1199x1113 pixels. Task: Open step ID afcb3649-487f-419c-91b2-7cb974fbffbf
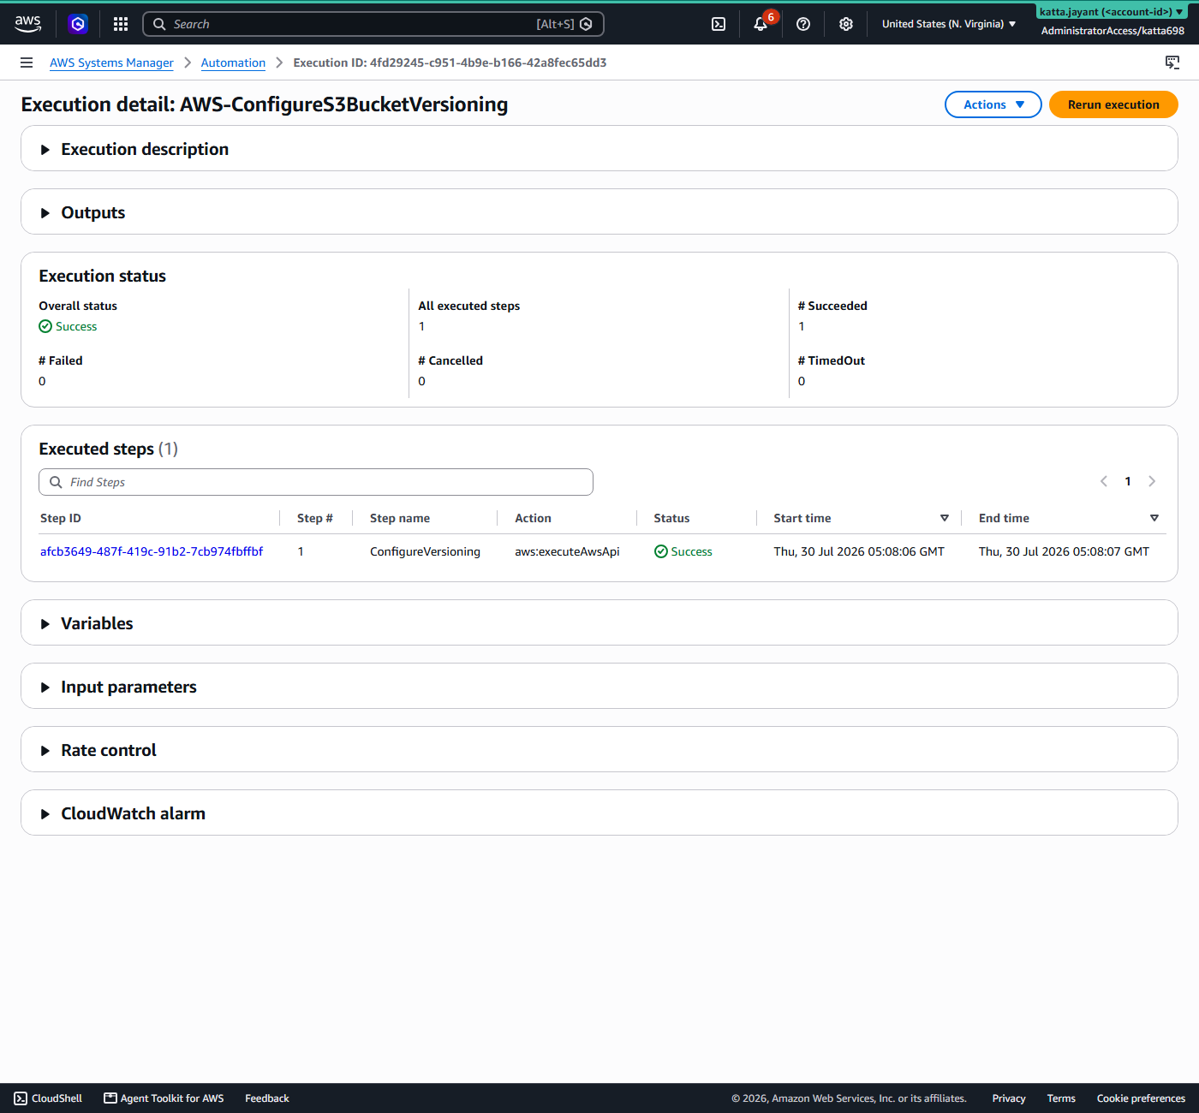[152, 551]
